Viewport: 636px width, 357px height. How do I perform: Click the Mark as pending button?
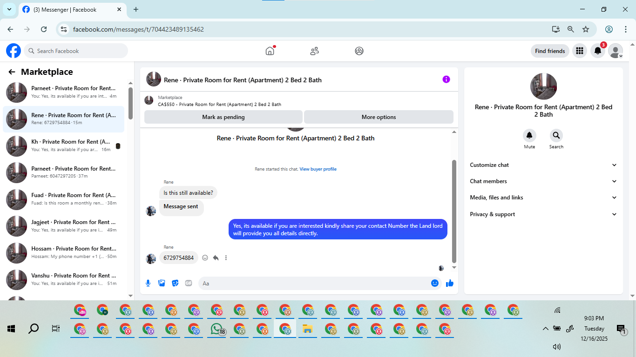pyautogui.click(x=223, y=117)
